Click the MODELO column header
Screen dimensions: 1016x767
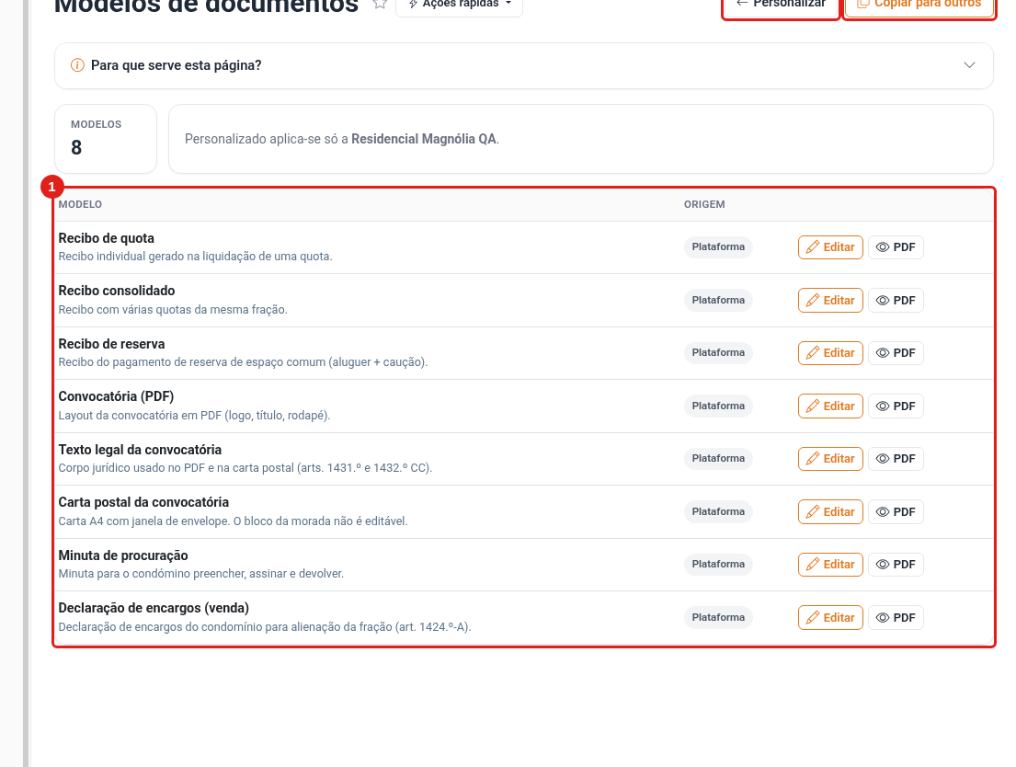point(80,204)
